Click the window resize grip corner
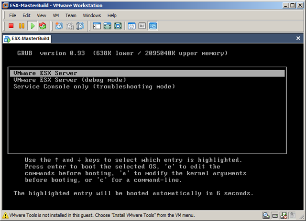 (302, 216)
